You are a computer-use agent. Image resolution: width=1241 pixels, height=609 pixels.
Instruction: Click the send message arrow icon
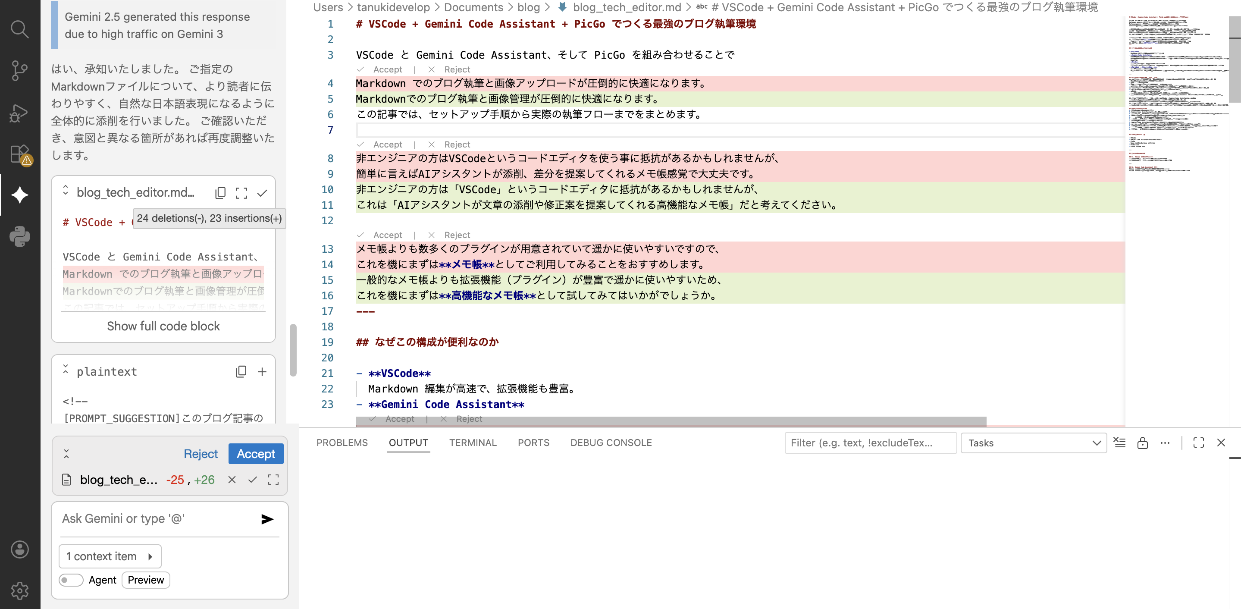point(267,519)
